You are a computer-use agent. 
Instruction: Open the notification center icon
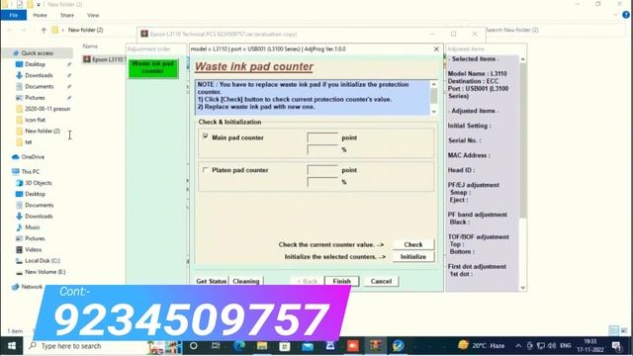click(616, 346)
